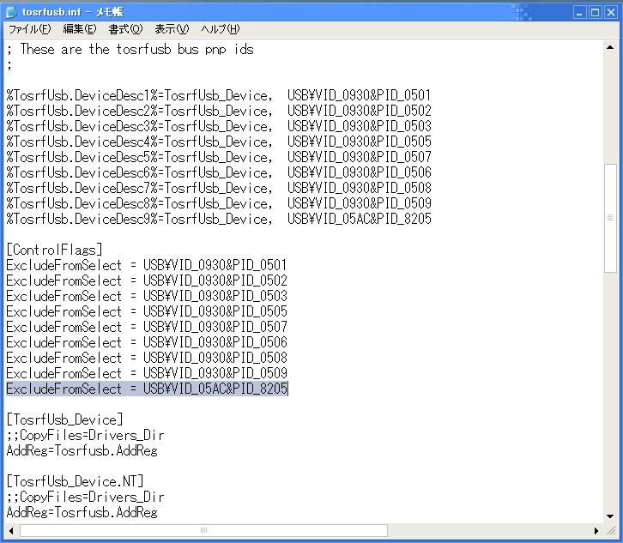Close the tosrfusb.inf window
The height and width of the screenshot is (543, 623).
click(x=610, y=12)
